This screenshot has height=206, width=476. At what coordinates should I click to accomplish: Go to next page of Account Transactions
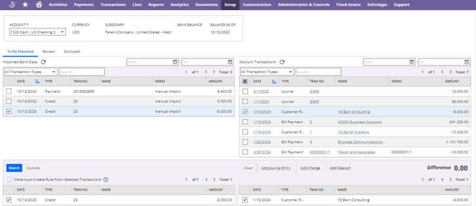point(450,72)
